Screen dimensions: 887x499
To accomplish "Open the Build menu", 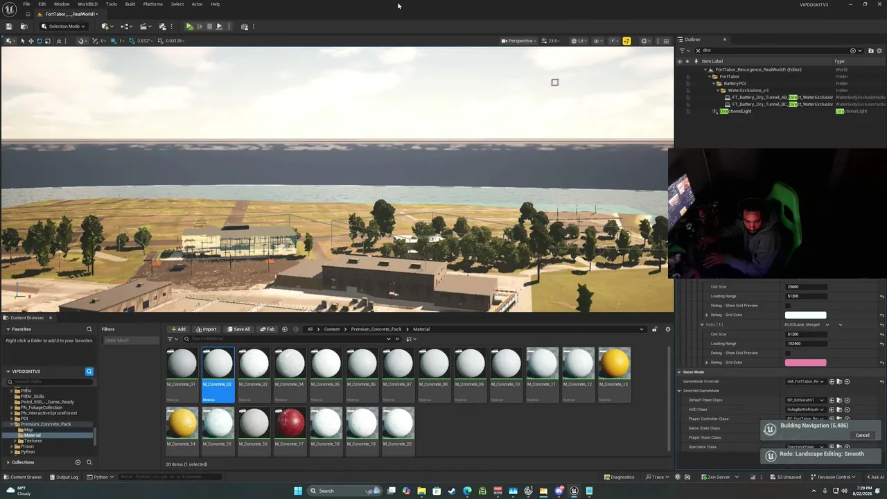I will [130, 4].
